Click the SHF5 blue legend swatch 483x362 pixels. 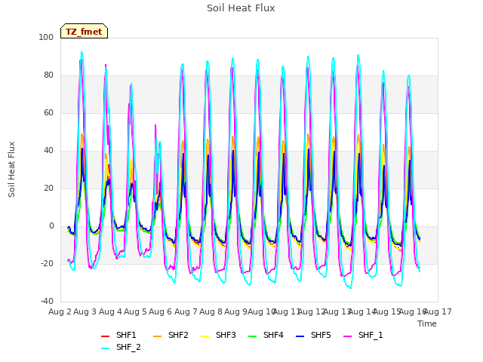click(x=300, y=336)
